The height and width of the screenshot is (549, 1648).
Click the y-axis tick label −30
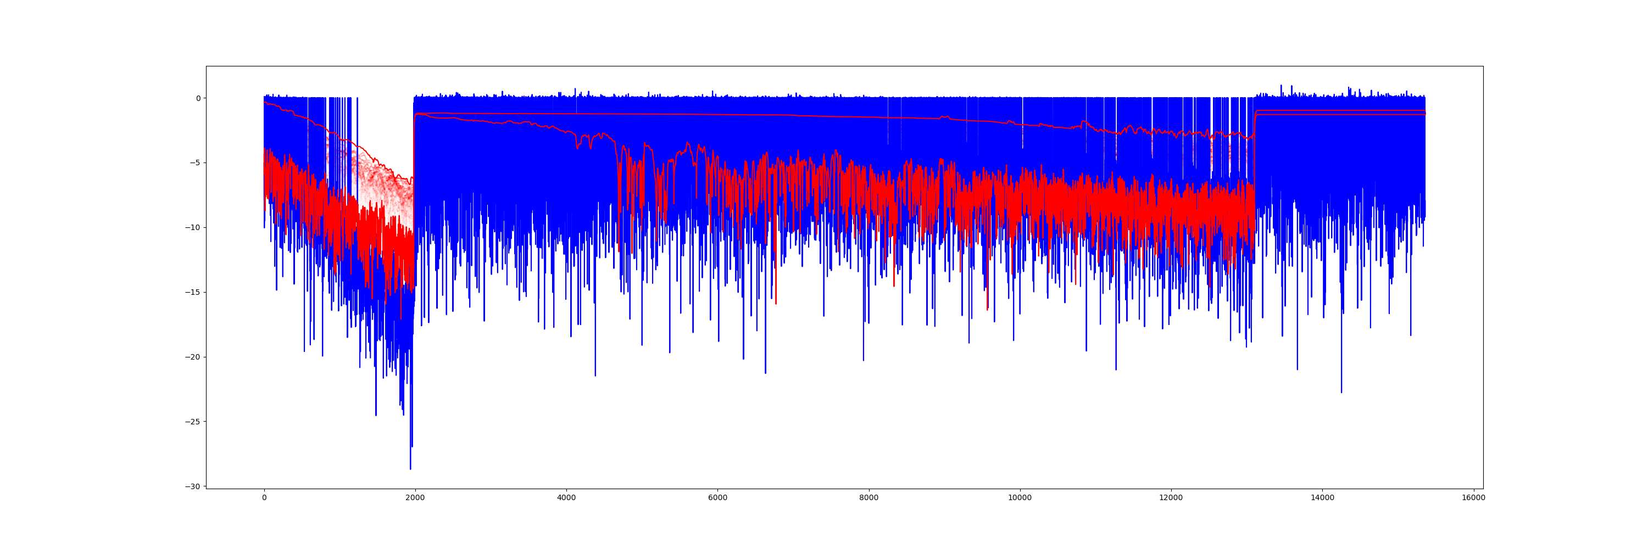point(193,486)
